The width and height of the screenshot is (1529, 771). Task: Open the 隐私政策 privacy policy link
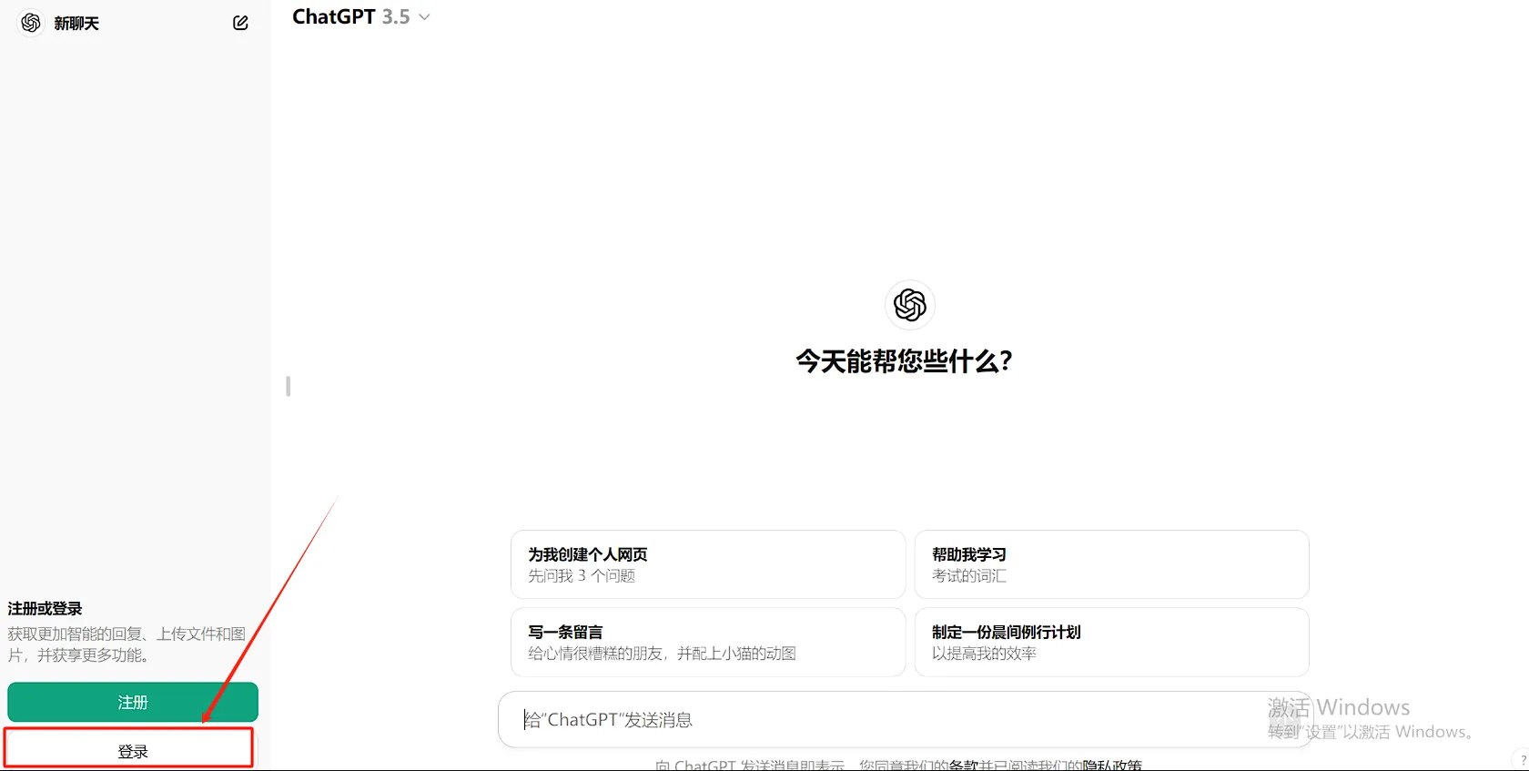click(1112, 766)
